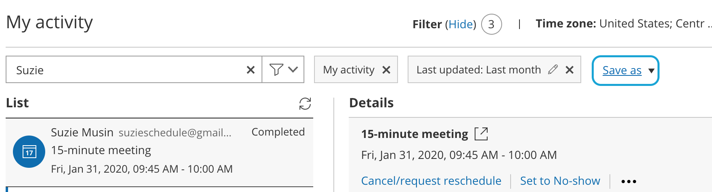The width and height of the screenshot is (712, 192).
Task: Open the funnel filter icon
Action: (x=276, y=70)
